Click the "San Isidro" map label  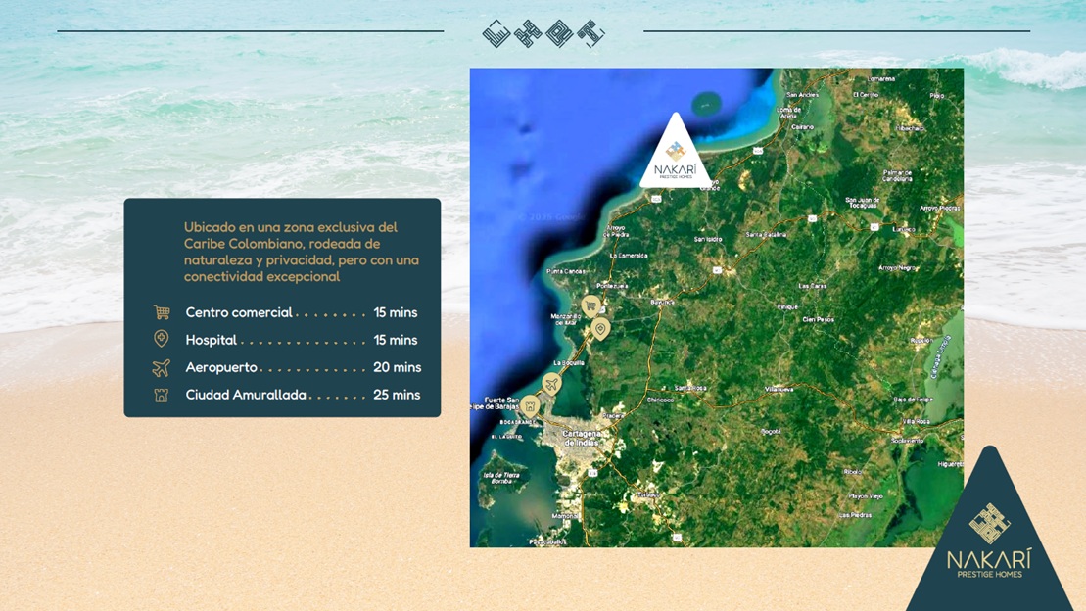point(708,239)
